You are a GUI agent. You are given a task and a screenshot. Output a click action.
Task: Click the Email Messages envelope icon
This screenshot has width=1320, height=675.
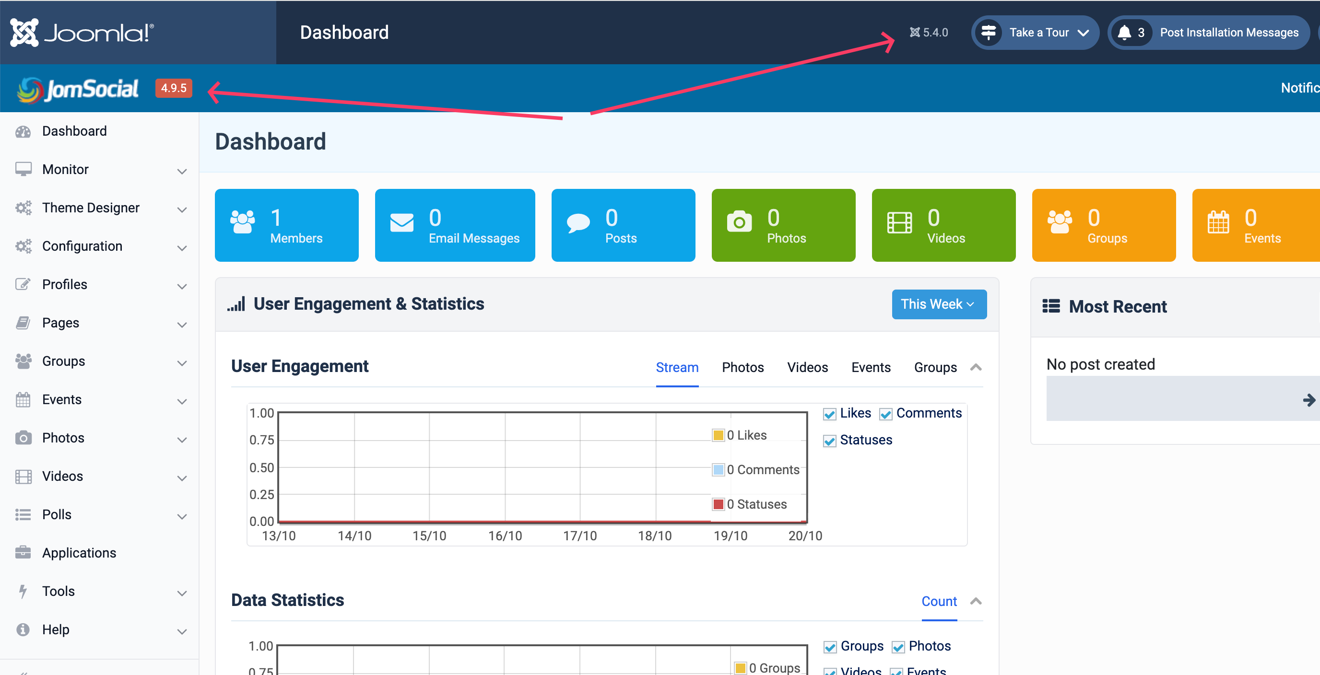[x=402, y=223]
